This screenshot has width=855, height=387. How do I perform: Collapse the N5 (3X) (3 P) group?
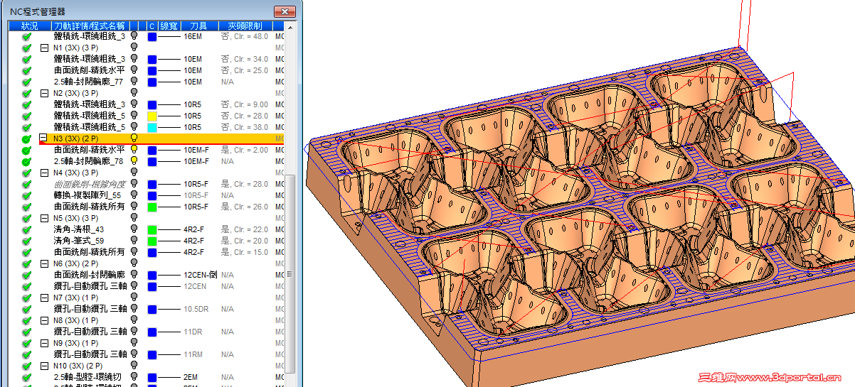[44, 218]
